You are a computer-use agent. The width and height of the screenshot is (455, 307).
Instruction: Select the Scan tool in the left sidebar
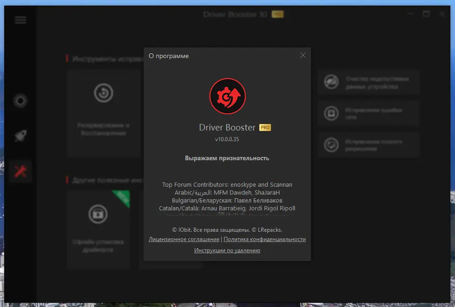pos(20,100)
